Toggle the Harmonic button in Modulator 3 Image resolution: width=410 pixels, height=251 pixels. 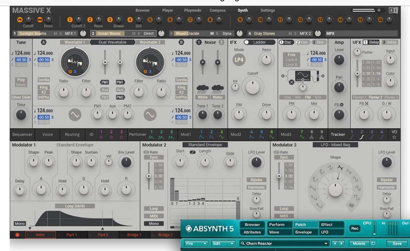(x=387, y=187)
